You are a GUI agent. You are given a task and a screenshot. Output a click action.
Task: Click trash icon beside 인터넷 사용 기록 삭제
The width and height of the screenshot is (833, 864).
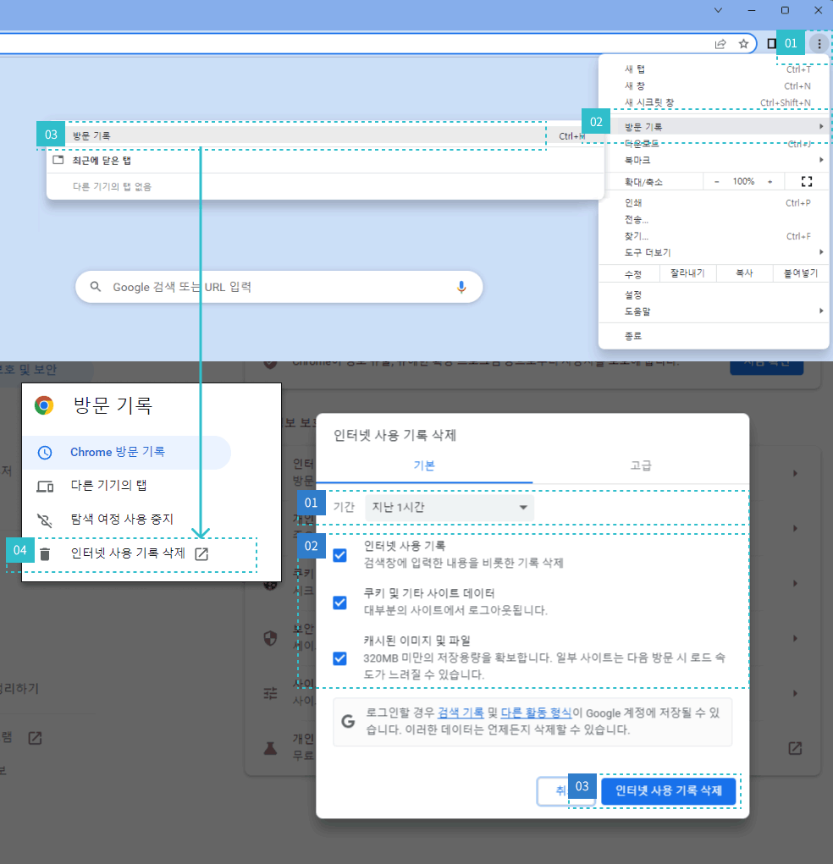(45, 554)
